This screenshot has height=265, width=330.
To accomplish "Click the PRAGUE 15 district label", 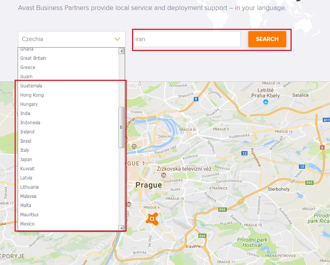I will (x=253, y=225).
